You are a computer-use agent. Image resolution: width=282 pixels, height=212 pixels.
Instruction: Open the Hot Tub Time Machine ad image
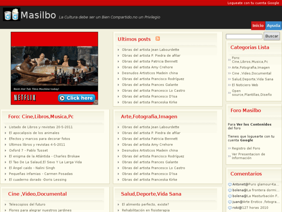(54, 66)
